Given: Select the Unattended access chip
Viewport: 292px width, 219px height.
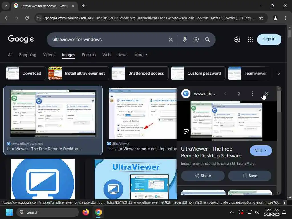Looking at the screenshot, I should (x=140, y=73).
